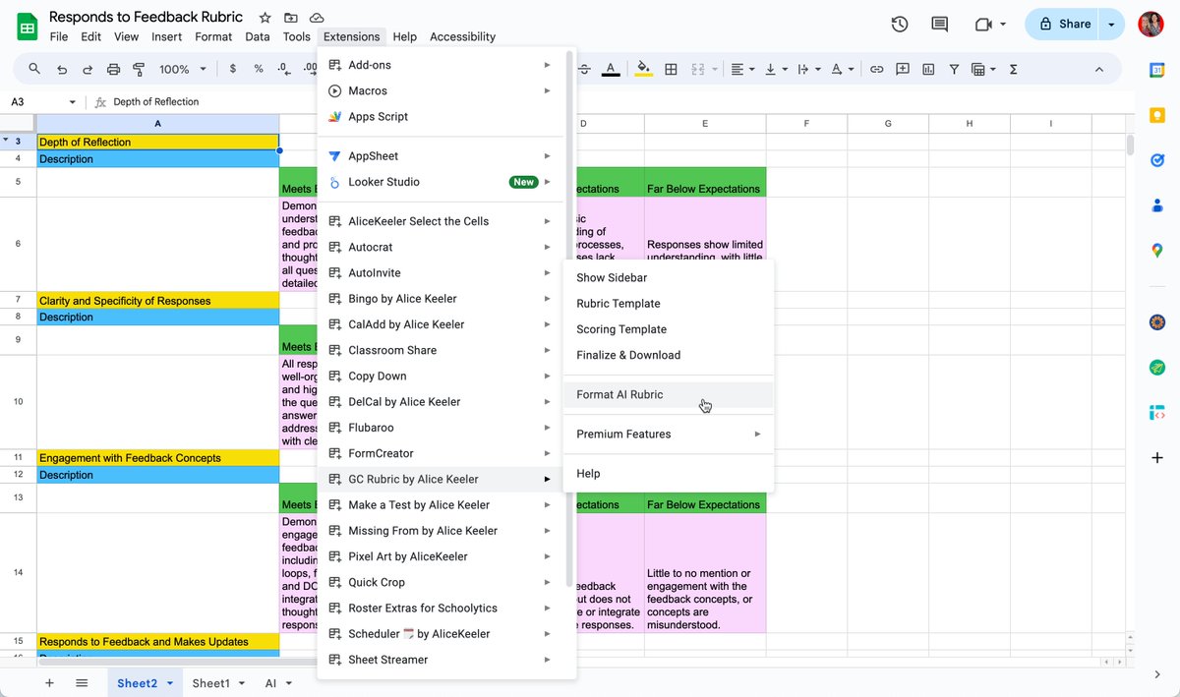Open Google Maps in side panel
This screenshot has height=697, width=1180.
1157,251
